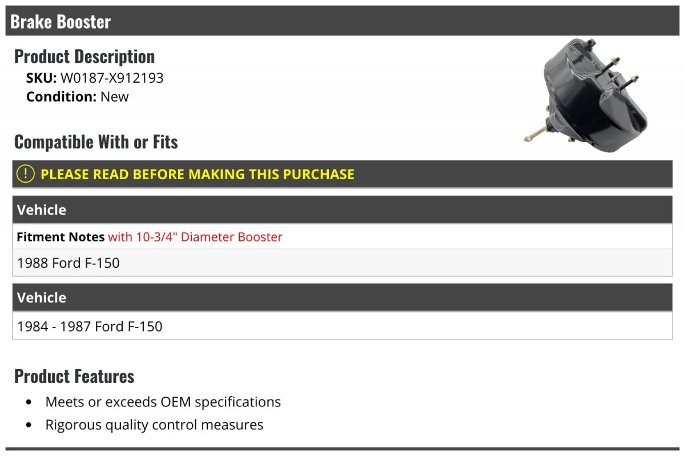The image size is (685, 456).
Task: Click Rigorous quality control measures bullet
Action: click(x=155, y=425)
